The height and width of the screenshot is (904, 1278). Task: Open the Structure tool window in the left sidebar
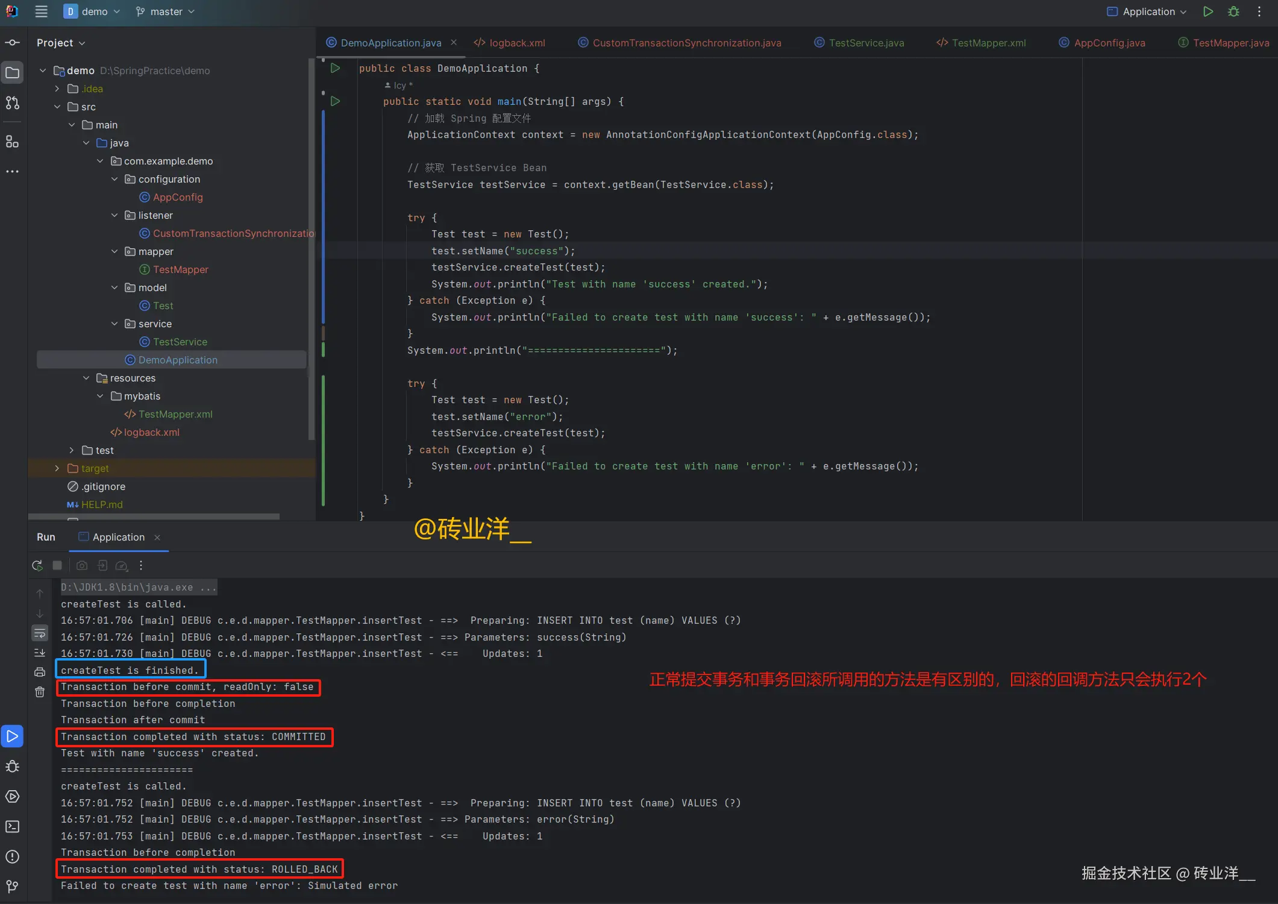[x=12, y=142]
